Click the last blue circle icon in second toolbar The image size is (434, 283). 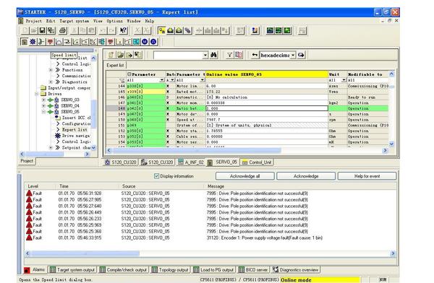click(153, 42)
